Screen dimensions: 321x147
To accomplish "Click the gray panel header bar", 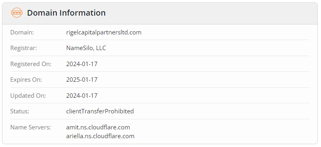I will [160, 14].
